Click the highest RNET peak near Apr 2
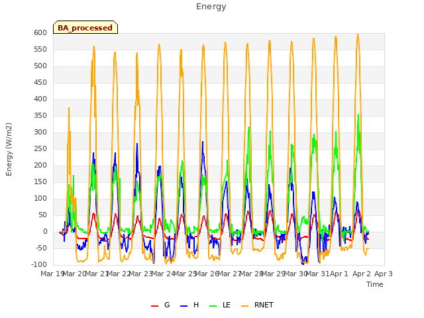Image resolution: width=424 pixels, height=318 pixels. 358,34
